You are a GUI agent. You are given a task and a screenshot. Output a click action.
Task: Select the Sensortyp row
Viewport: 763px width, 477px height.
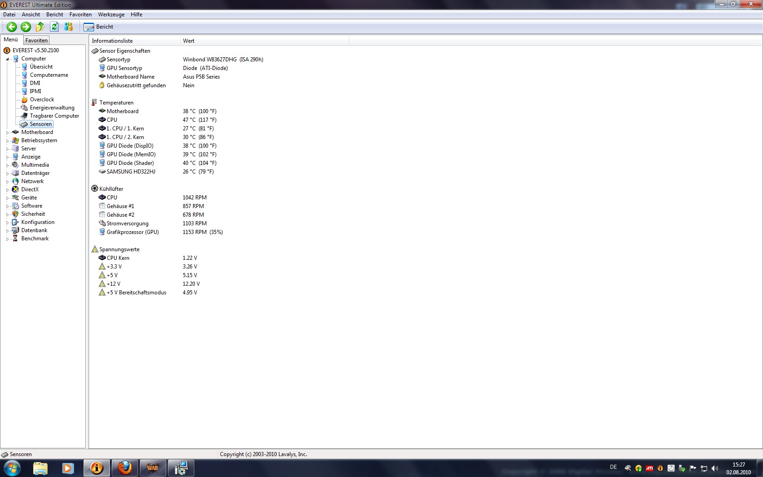point(182,60)
